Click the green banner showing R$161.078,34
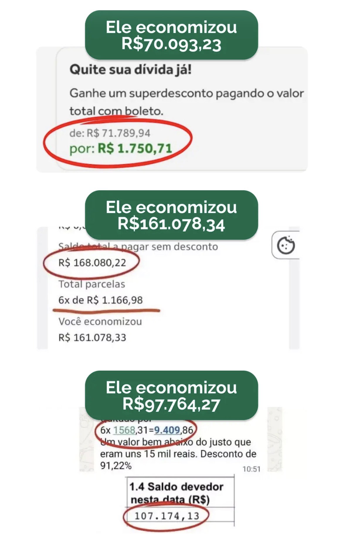This screenshot has width=343, height=543. (x=171, y=215)
